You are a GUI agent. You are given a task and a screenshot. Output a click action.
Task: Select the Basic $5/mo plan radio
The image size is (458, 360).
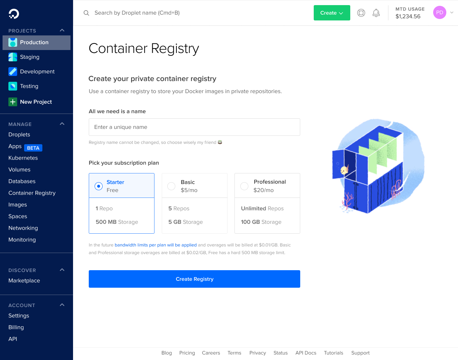point(171,186)
